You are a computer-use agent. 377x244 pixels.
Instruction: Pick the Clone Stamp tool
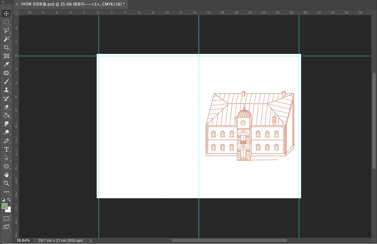coord(6,90)
